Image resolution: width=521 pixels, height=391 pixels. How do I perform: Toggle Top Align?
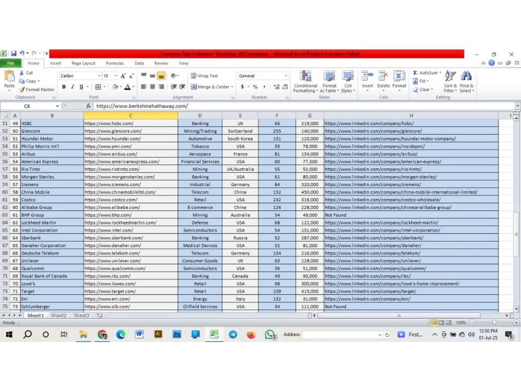[x=144, y=76]
